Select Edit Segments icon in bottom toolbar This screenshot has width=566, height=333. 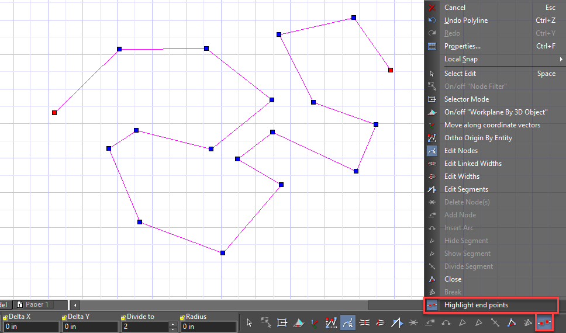pyautogui.click(x=397, y=322)
